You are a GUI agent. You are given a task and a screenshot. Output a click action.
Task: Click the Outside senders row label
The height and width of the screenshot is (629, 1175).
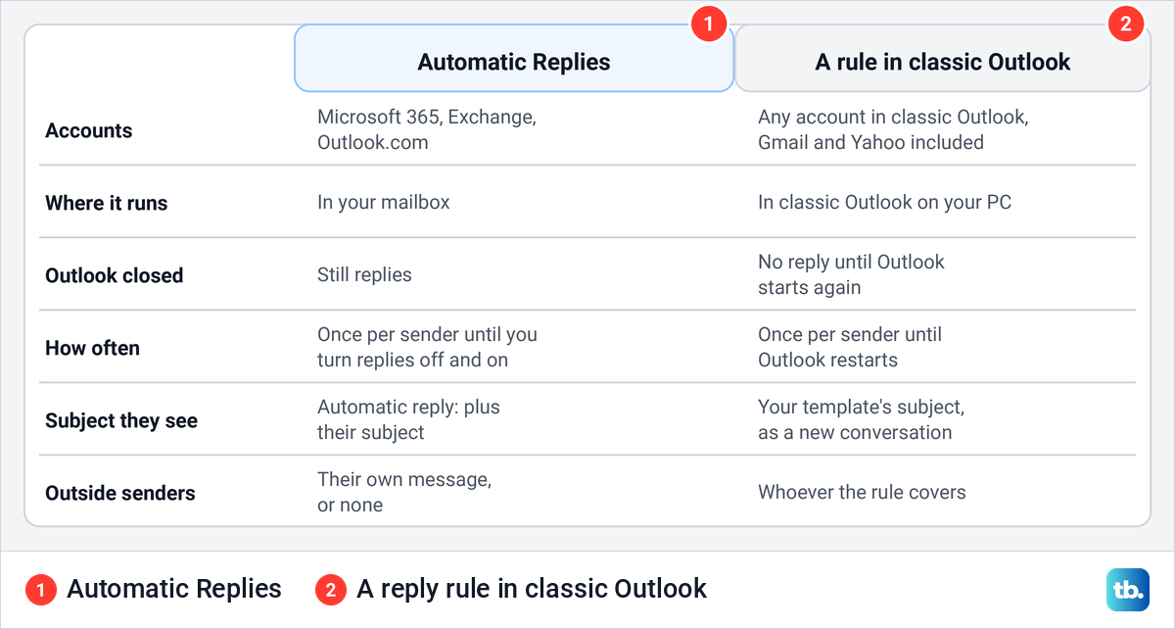120,493
